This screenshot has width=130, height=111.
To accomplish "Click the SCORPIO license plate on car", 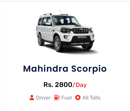I will click(x=82, y=37).
